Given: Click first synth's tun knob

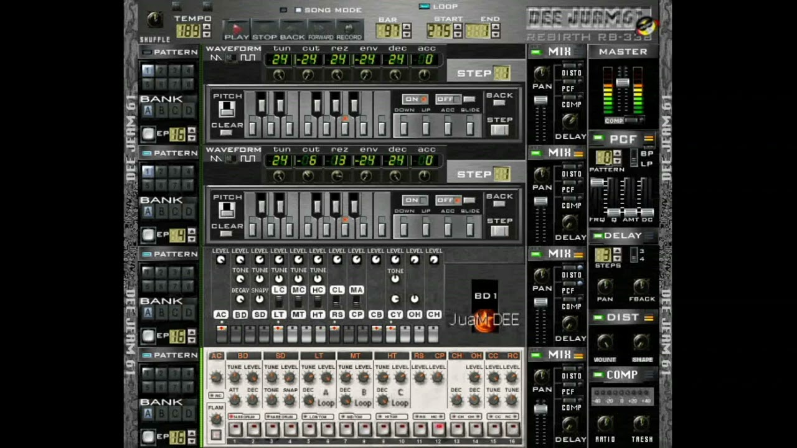Looking at the screenshot, I should point(279,75).
